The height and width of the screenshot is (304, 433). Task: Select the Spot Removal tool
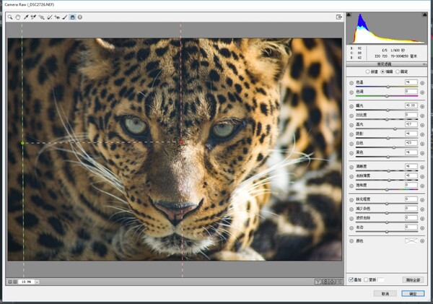point(49,17)
